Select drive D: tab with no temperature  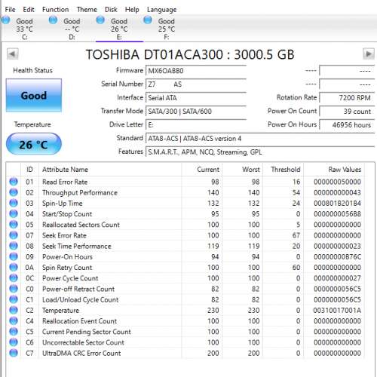point(72,29)
